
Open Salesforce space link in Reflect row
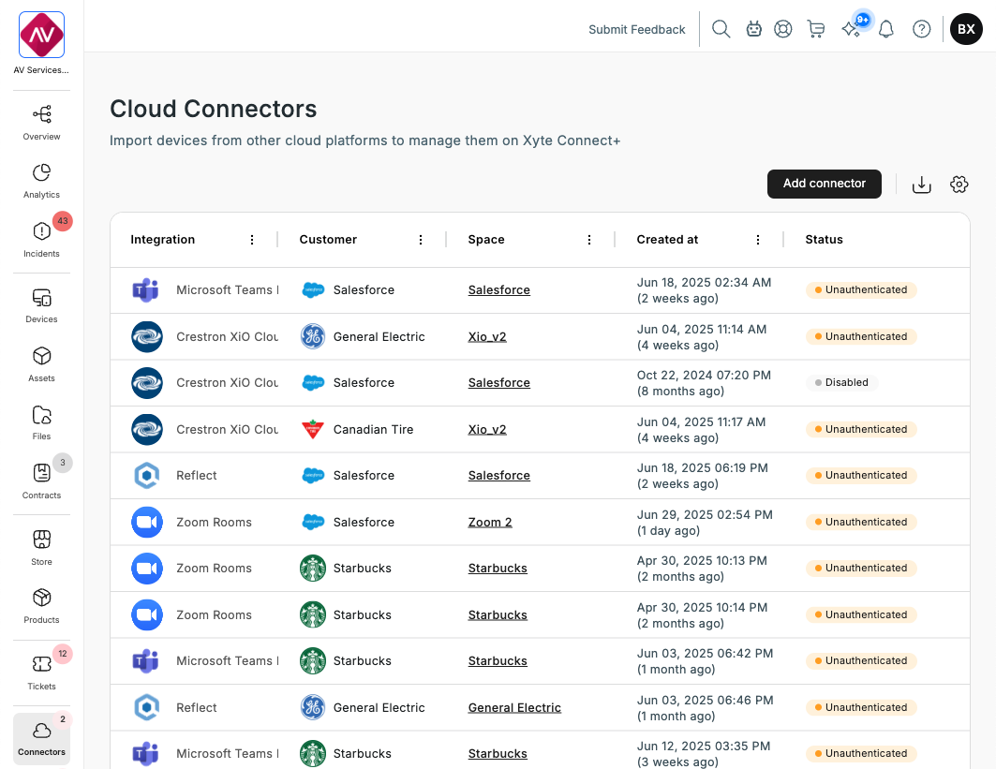click(x=498, y=475)
